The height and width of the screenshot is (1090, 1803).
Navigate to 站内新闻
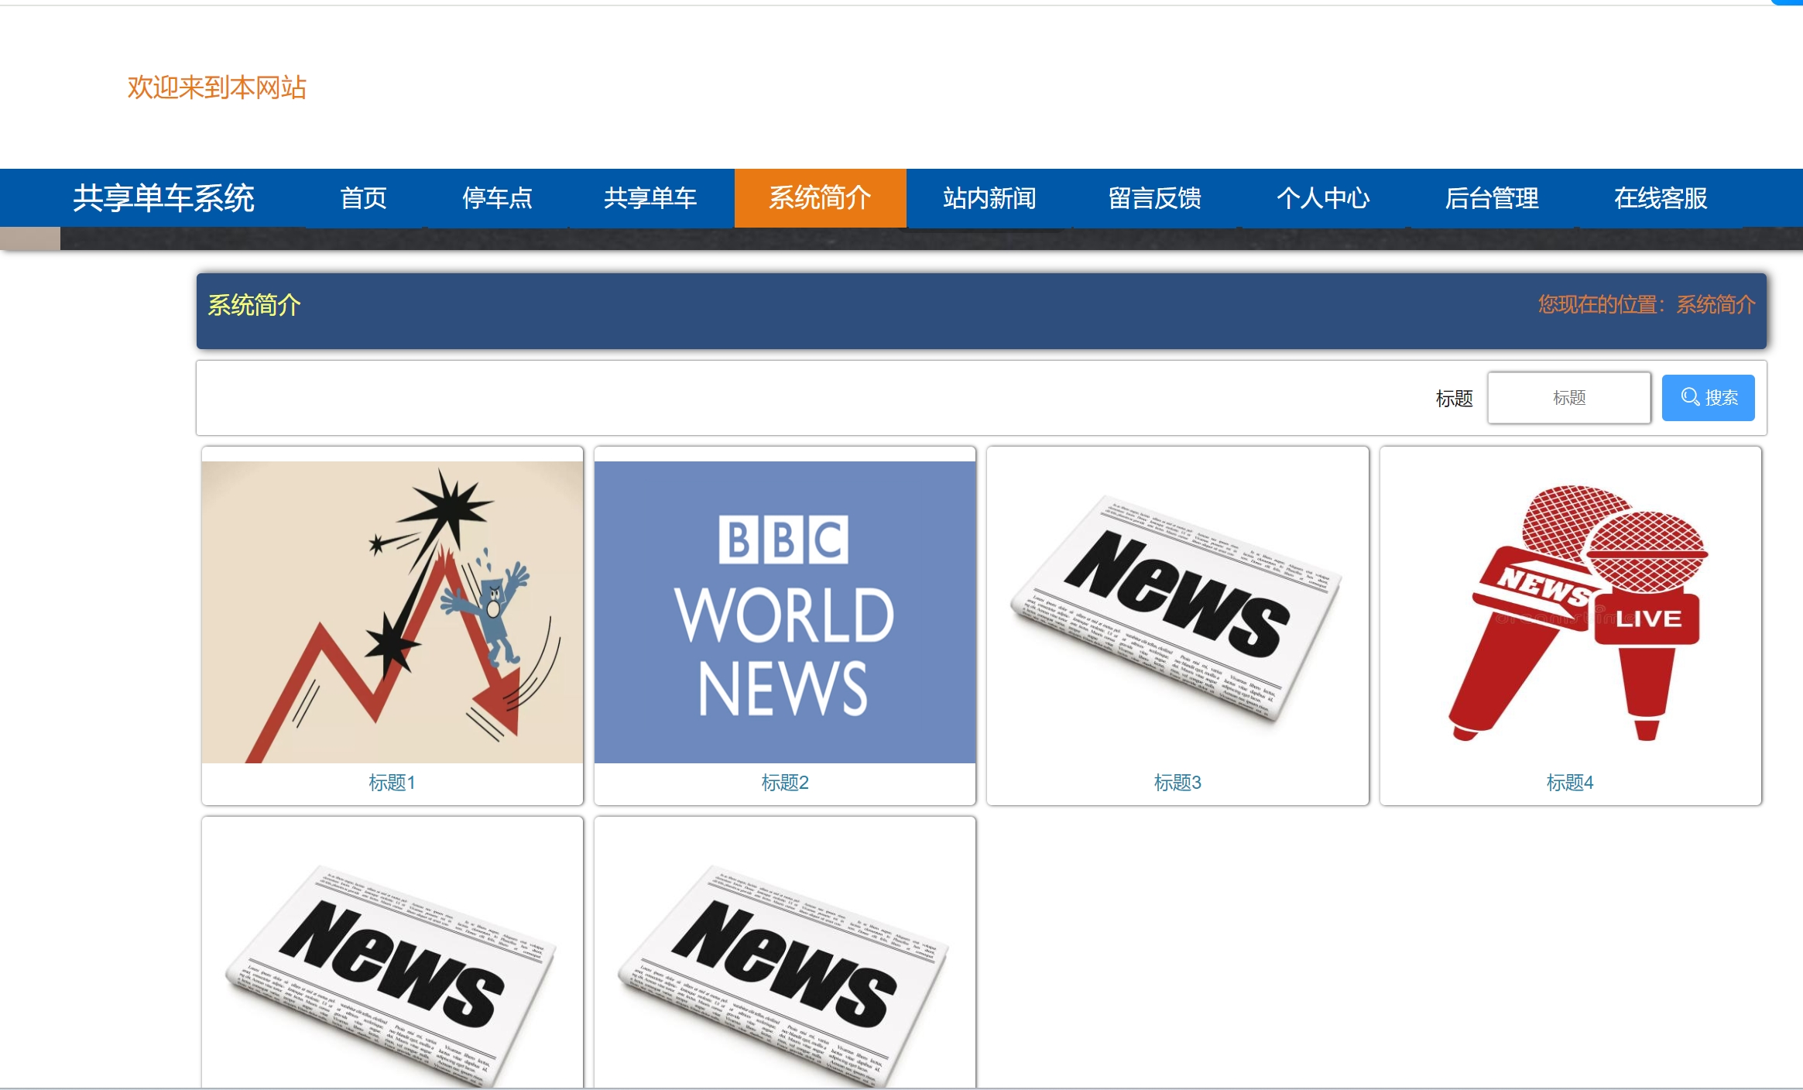pos(989,198)
